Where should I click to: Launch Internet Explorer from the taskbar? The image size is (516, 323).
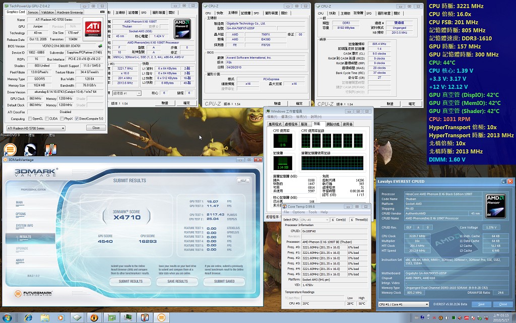[28, 318]
